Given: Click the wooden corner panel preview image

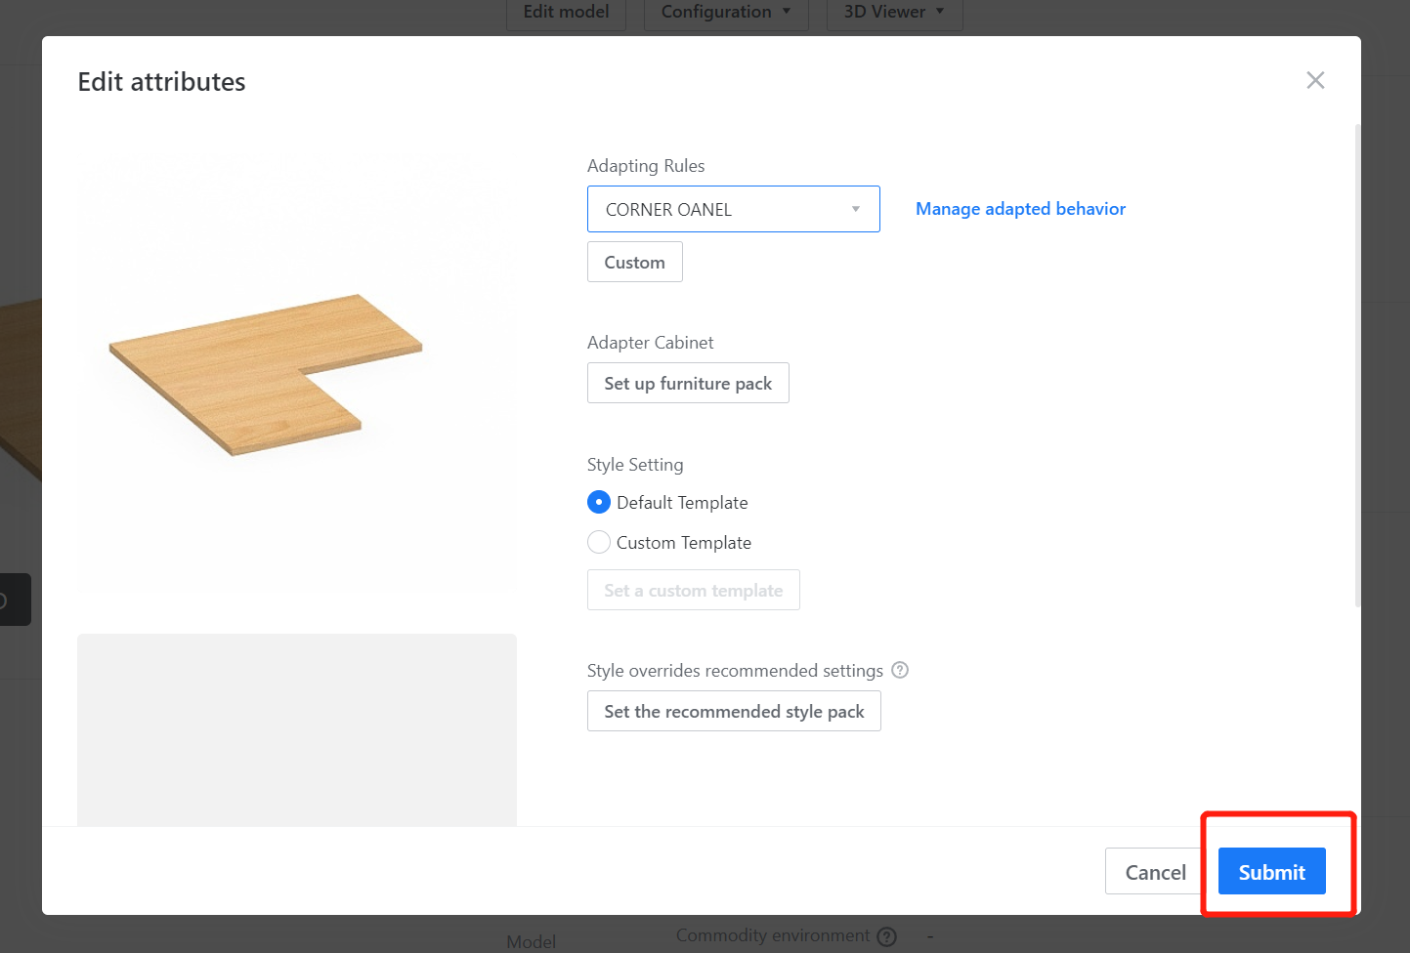Looking at the screenshot, I should 266,373.
